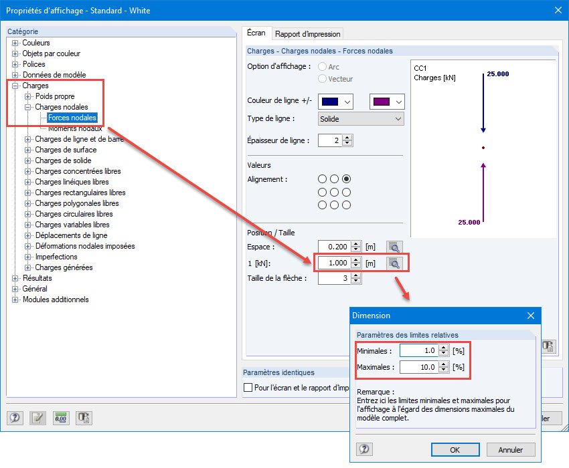Select Moments nodaux tree item

(x=75, y=128)
